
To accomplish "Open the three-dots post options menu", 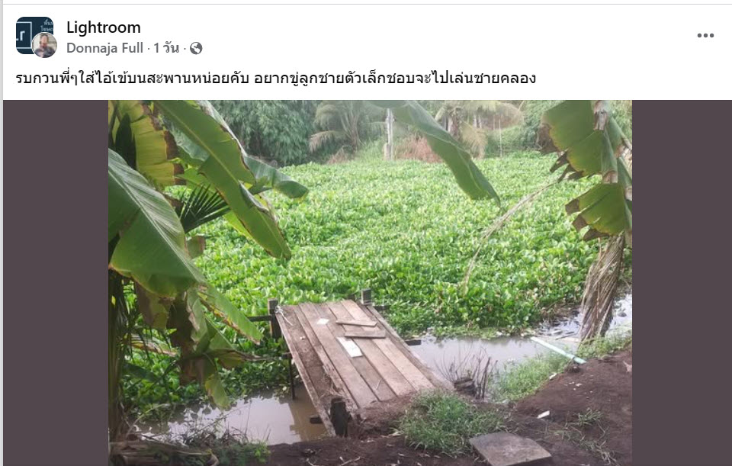I will coord(705,36).
